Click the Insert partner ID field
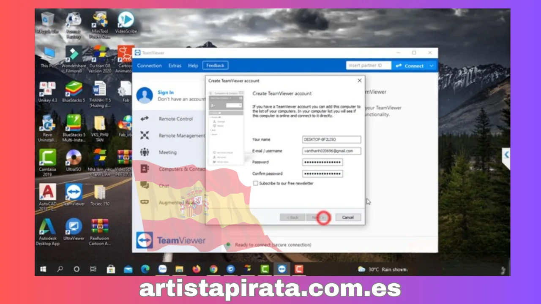The width and height of the screenshot is (541, 304). click(x=369, y=65)
